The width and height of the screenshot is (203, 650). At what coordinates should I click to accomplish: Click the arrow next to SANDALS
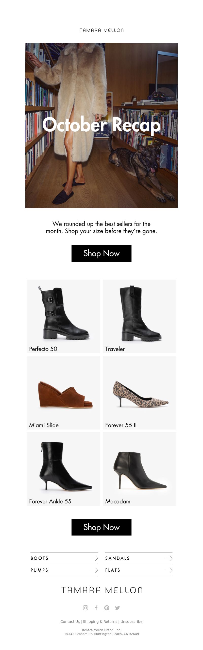pyautogui.click(x=169, y=558)
